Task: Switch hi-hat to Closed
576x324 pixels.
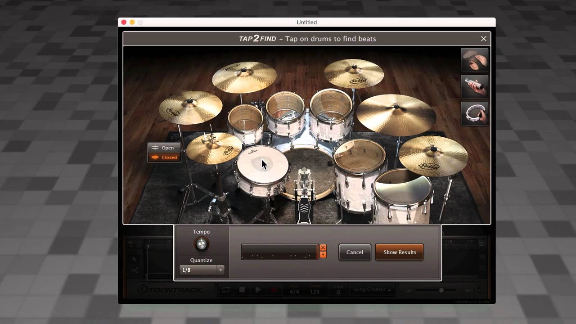Action: coord(164,157)
